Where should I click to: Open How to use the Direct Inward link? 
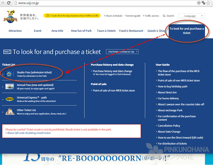[x=180, y=138]
